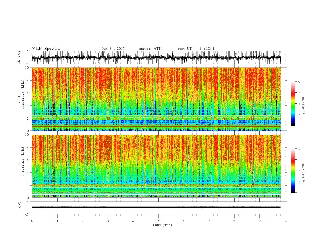Click the "6" tick on the time axis
The height and width of the screenshot is (248, 321).
click(x=184, y=221)
